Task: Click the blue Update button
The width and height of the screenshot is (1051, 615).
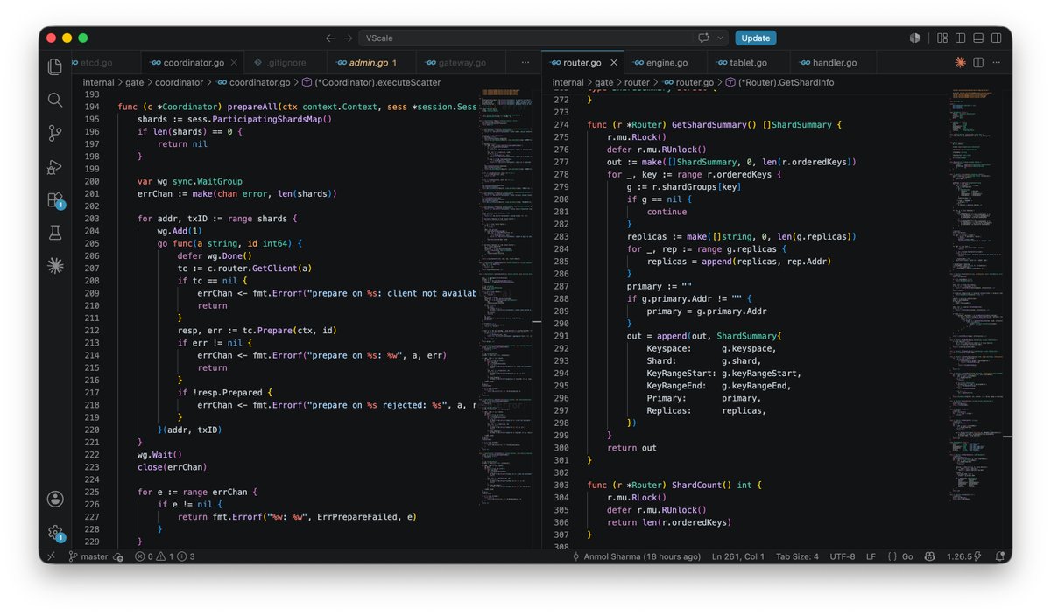Action: click(x=756, y=38)
